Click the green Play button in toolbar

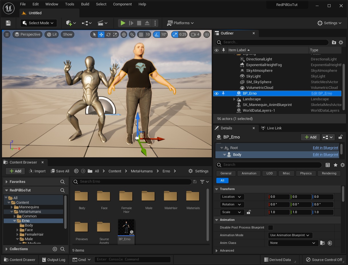click(123, 23)
